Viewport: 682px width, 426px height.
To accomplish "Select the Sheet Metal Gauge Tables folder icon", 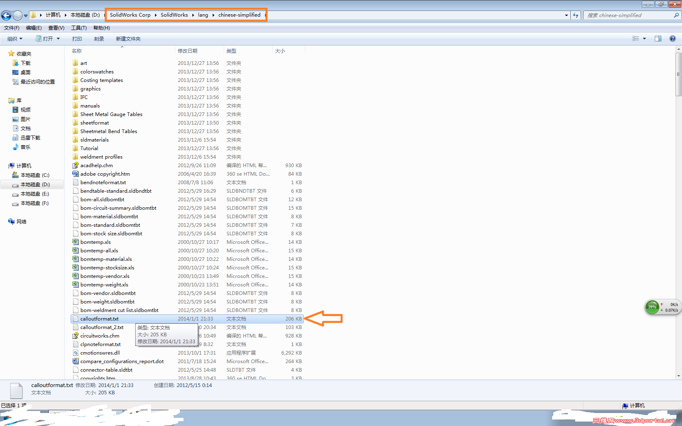I will click(76, 114).
